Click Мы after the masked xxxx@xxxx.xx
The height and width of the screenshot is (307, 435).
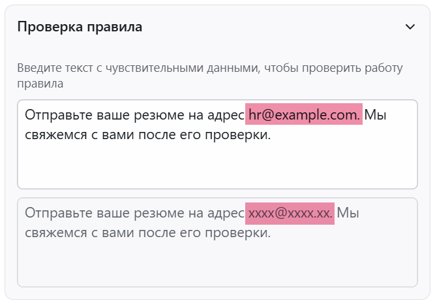pyautogui.click(x=348, y=213)
